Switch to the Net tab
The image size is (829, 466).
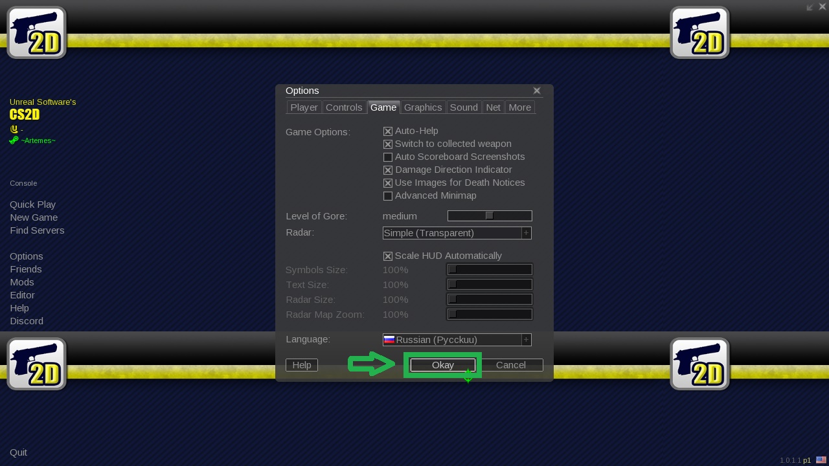click(x=494, y=107)
